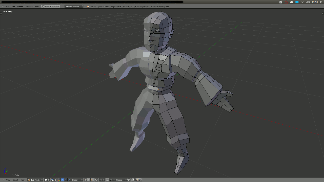Select the scale manipulator icon
The image size is (324, 182).
point(69,180)
